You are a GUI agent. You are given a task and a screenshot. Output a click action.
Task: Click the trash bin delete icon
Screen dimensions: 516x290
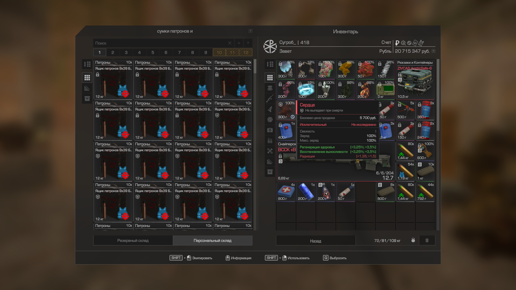pos(427,240)
